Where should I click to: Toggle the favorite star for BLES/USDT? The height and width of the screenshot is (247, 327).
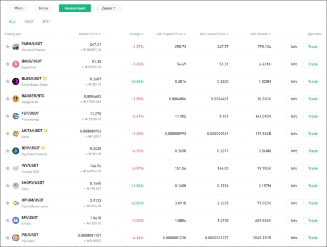(7, 81)
